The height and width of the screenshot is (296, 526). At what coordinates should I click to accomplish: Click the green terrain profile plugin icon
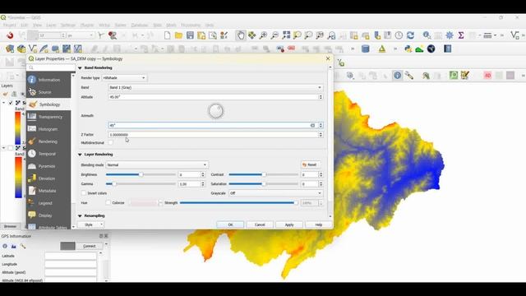(419, 49)
